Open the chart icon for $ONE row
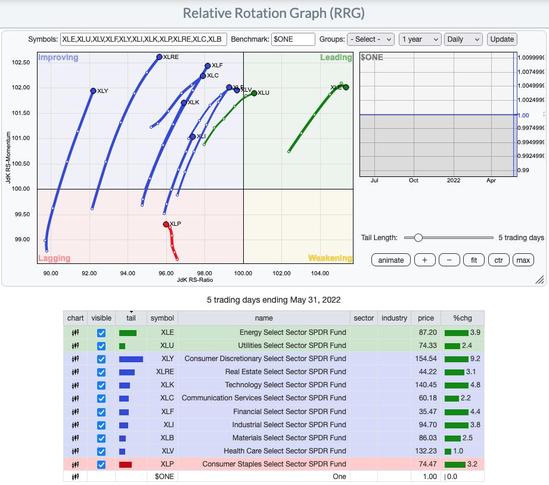549x485 pixels. [75, 477]
